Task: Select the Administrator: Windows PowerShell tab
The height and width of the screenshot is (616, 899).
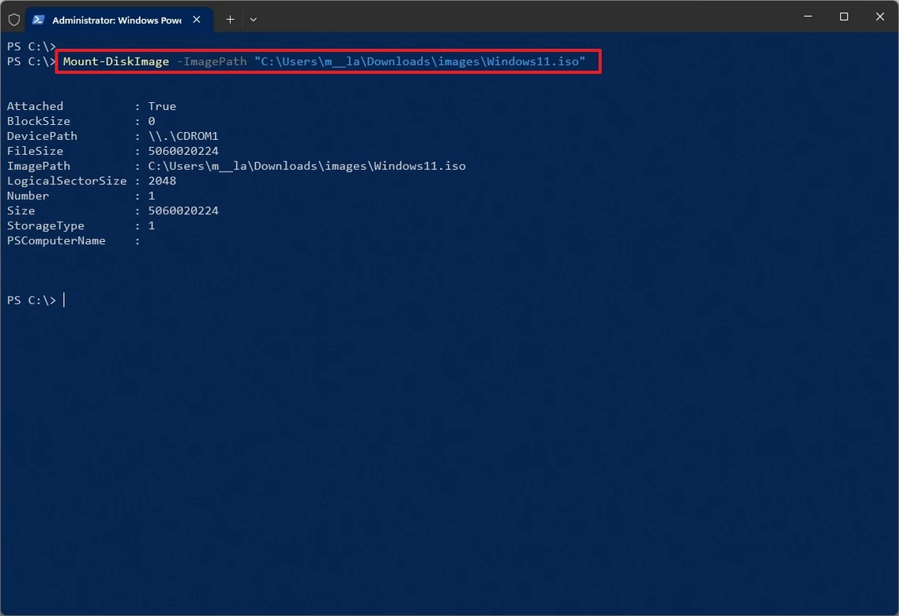Action: [x=120, y=20]
